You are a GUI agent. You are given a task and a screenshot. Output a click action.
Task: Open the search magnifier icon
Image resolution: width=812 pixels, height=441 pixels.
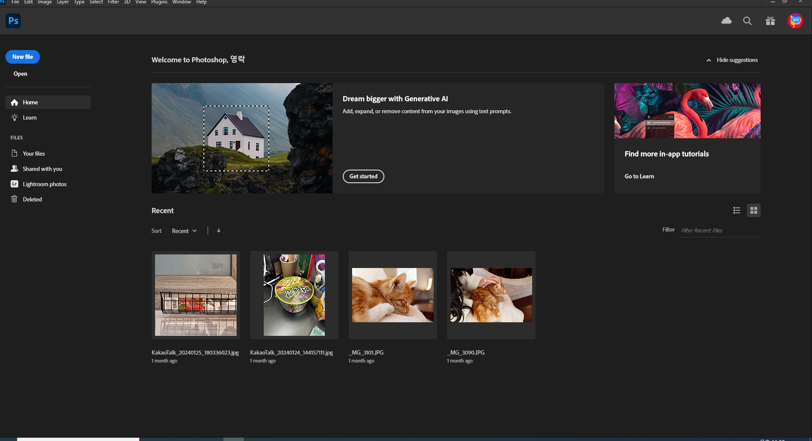747,21
